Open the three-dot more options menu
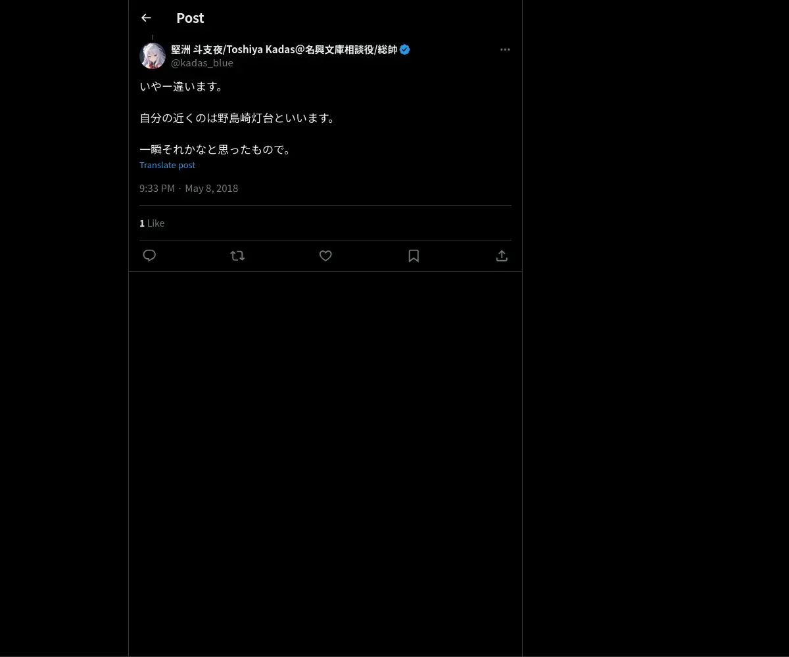Screen dimensions: 789x657 505,49
